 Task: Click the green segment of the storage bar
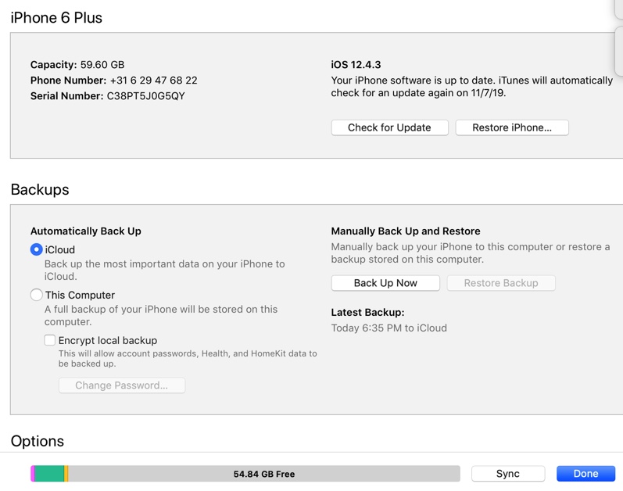[x=49, y=474]
